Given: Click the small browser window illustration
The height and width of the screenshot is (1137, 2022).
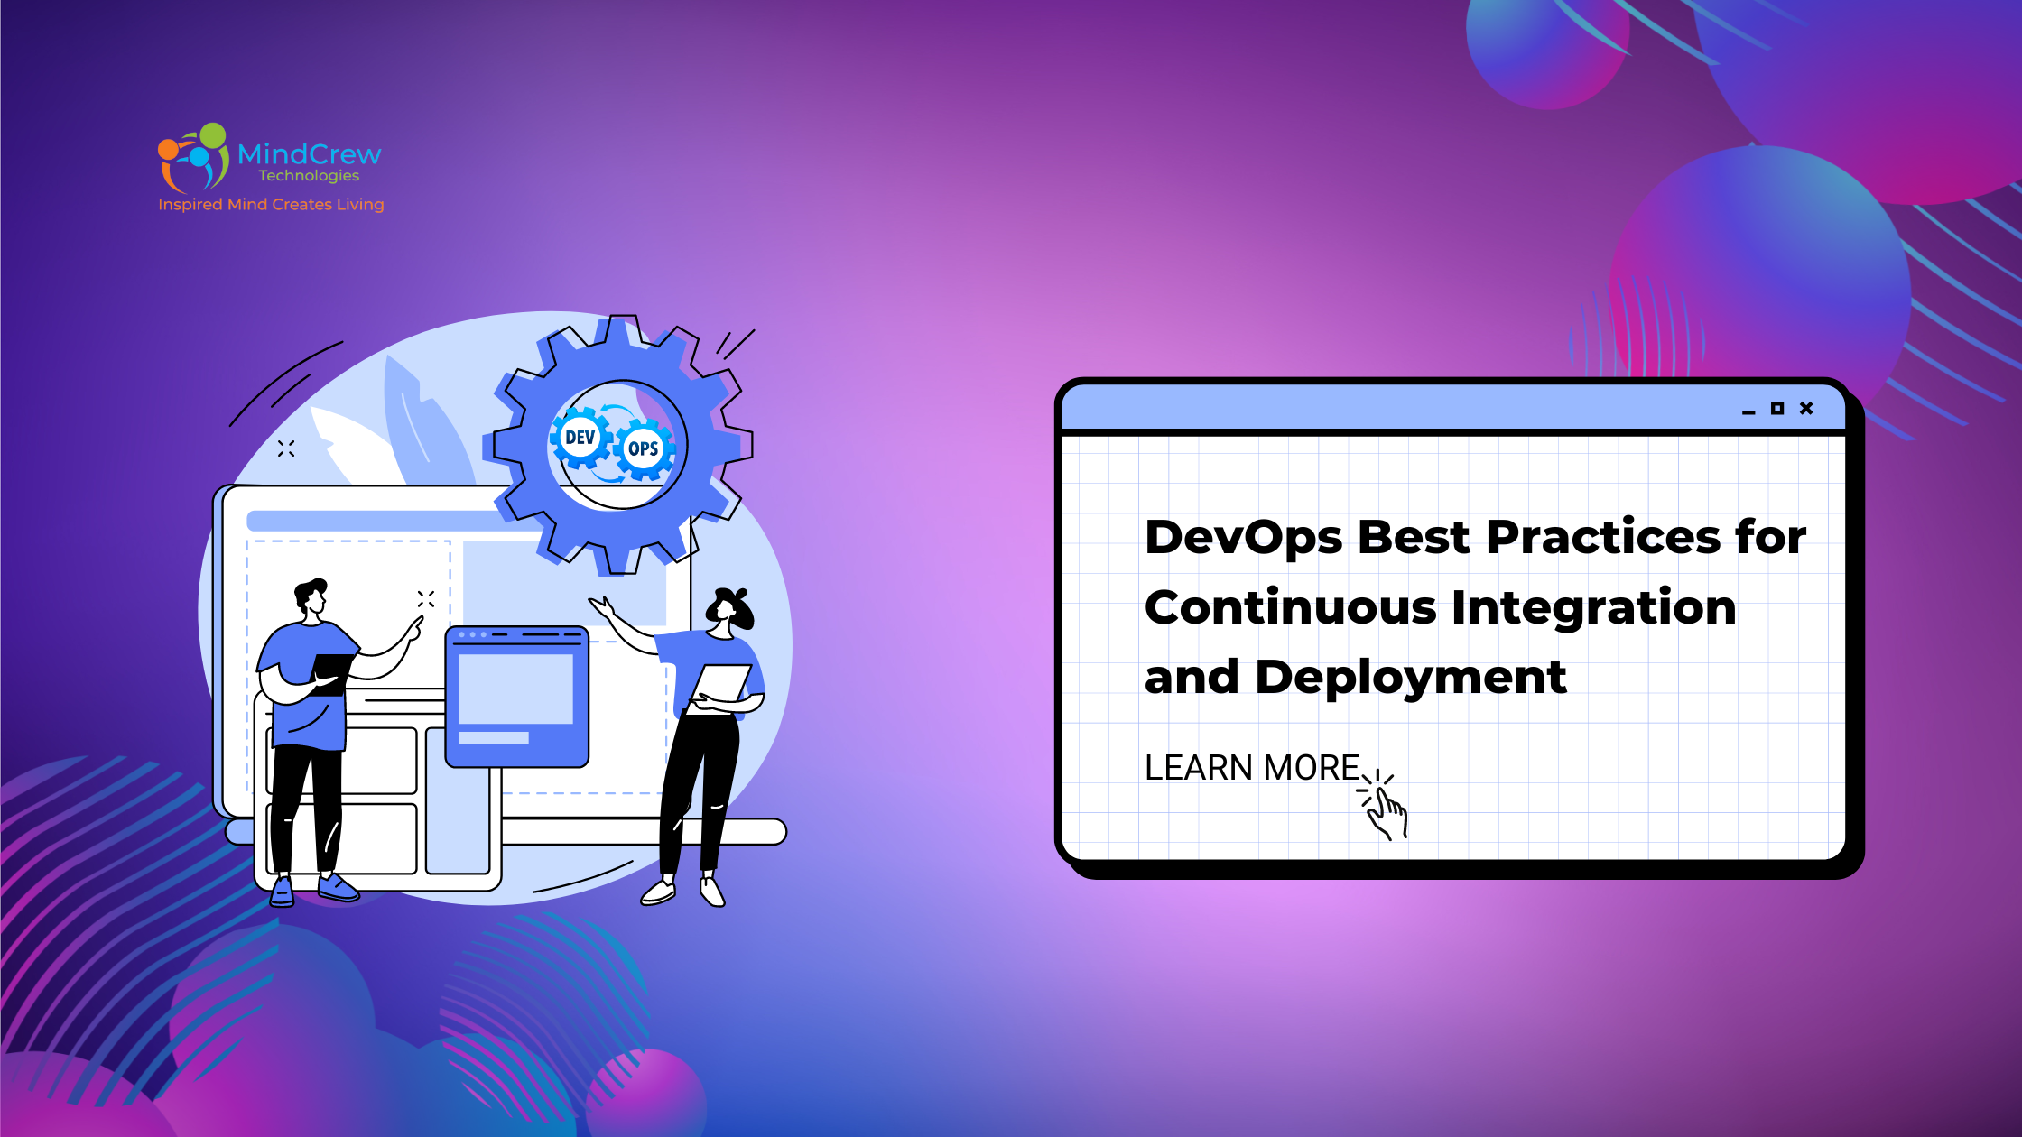Looking at the screenshot, I should point(517,697).
